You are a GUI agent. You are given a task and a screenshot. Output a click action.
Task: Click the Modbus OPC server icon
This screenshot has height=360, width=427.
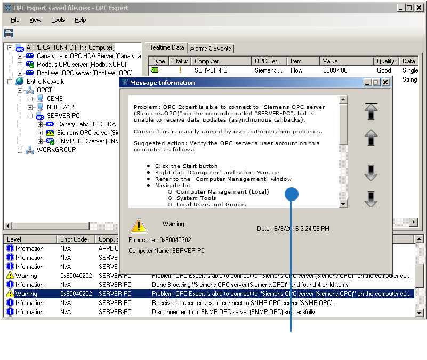point(30,65)
